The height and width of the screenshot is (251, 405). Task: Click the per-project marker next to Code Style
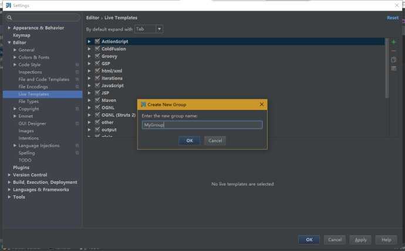77,64
